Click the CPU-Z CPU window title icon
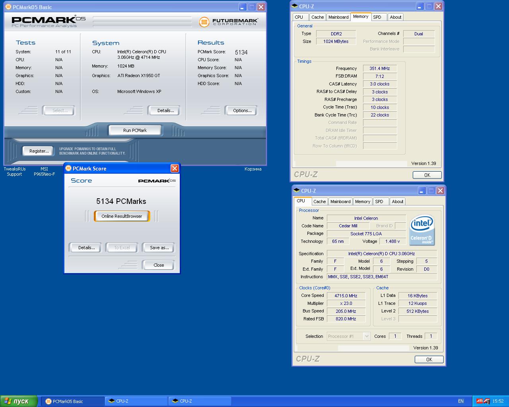509x407 pixels. click(297, 191)
